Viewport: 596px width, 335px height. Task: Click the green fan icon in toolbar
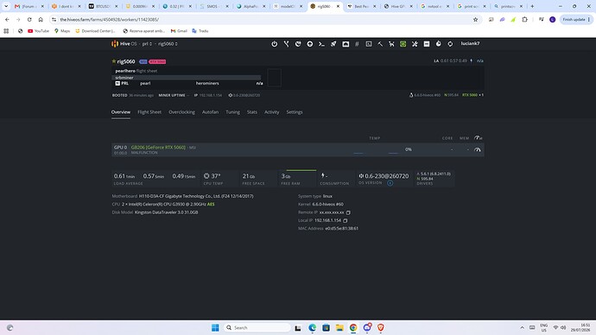403,44
